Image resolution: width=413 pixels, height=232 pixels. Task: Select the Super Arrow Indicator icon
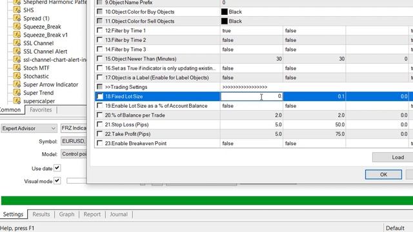pyautogui.click(x=17, y=84)
